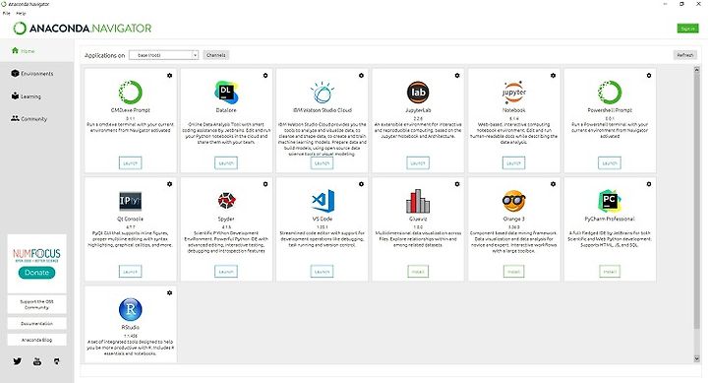Install PyCharm Professional
The height and width of the screenshot is (383, 708).
[x=610, y=272]
